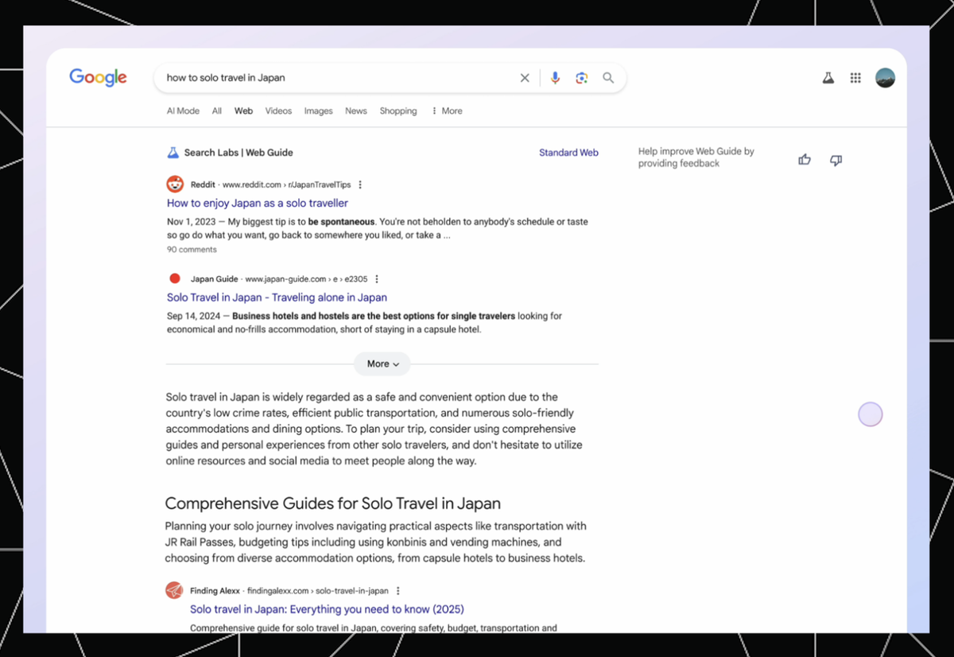
Task: Switch to Standard Web view
Action: pos(568,153)
